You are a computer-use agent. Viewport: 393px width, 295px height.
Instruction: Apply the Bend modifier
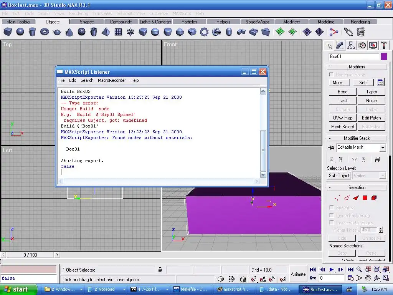342,92
